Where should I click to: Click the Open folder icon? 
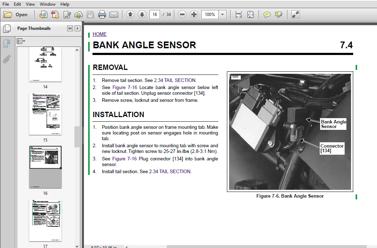coord(8,15)
